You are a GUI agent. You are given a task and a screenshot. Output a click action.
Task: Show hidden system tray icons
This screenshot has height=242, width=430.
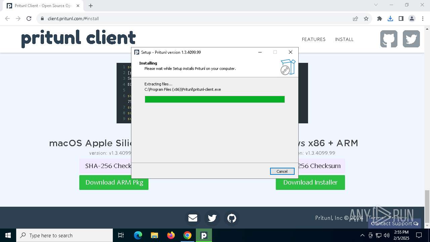tap(362, 235)
